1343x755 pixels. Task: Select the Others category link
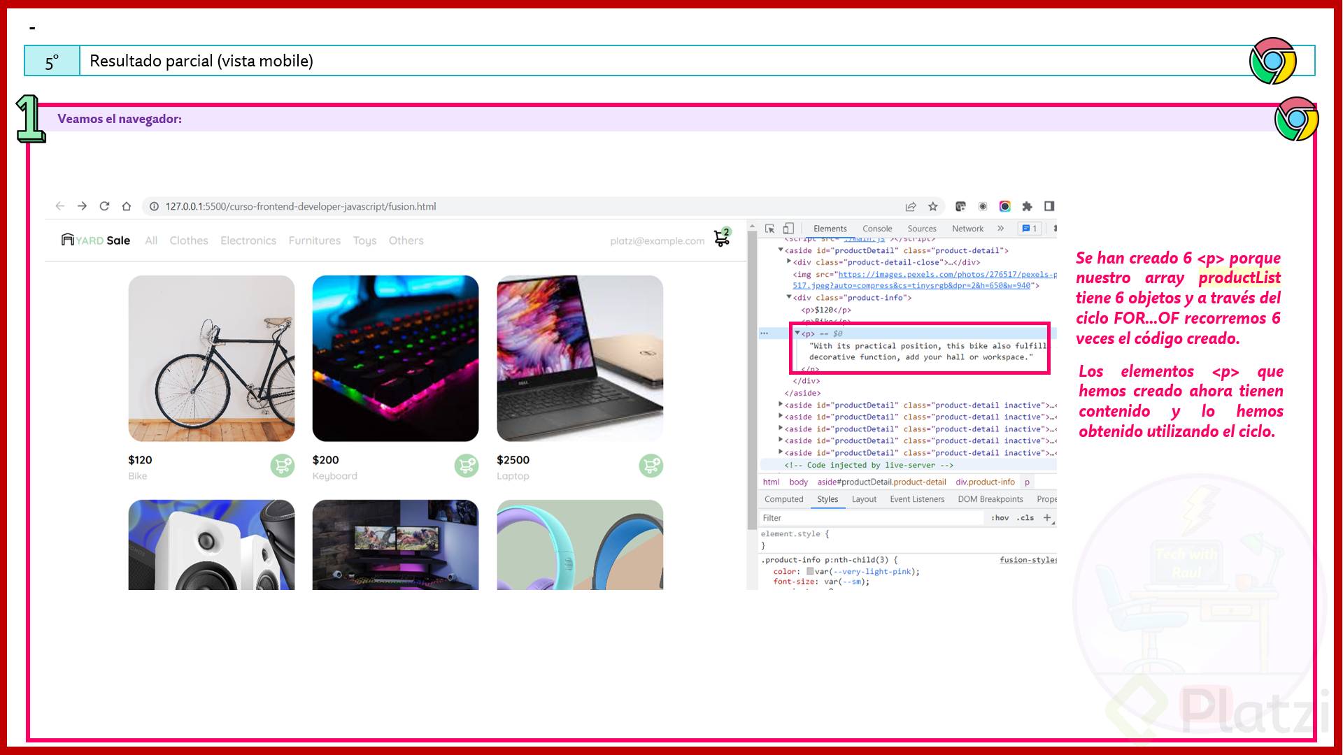[x=406, y=240]
